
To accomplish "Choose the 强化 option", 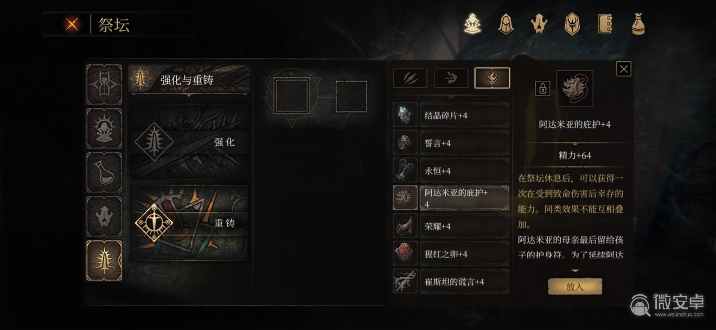I will point(190,143).
